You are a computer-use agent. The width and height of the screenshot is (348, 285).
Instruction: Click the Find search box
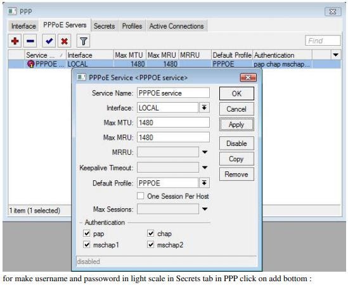point(323,41)
